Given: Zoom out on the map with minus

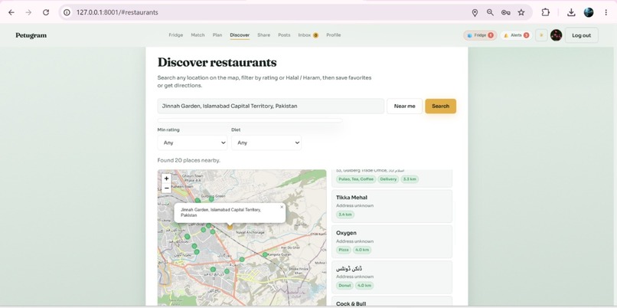Looking at the screenshot, I should coord(166,188).
